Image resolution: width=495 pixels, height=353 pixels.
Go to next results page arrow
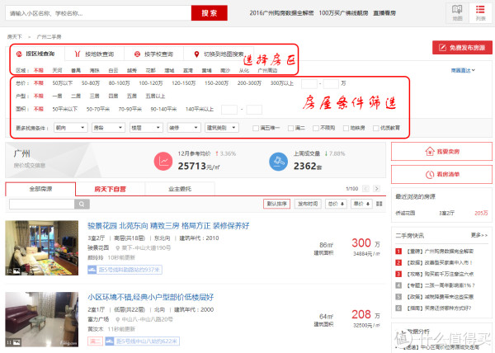pyautogui.click(x=376, y=189)
